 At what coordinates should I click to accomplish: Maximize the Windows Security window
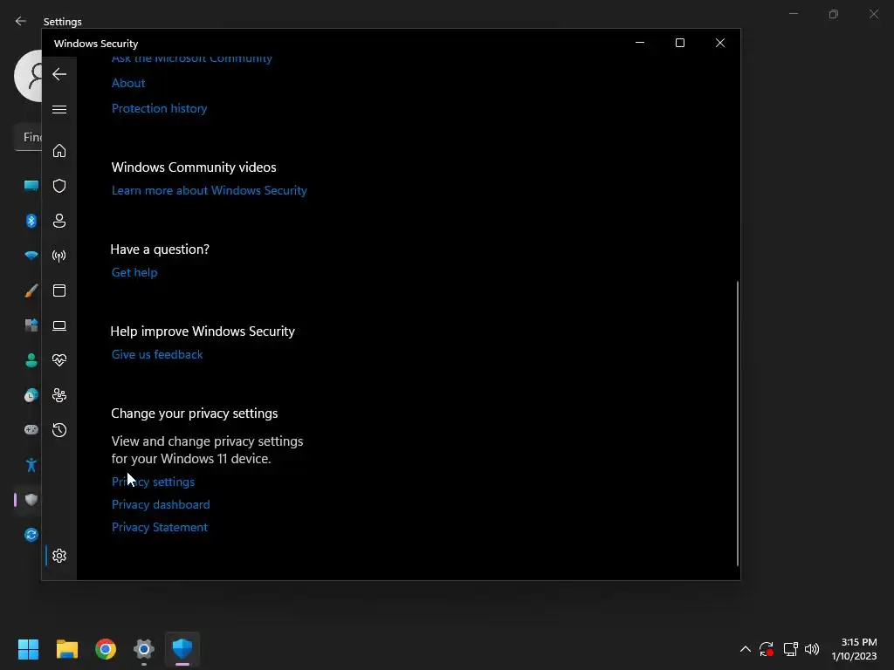pos(679,43)
